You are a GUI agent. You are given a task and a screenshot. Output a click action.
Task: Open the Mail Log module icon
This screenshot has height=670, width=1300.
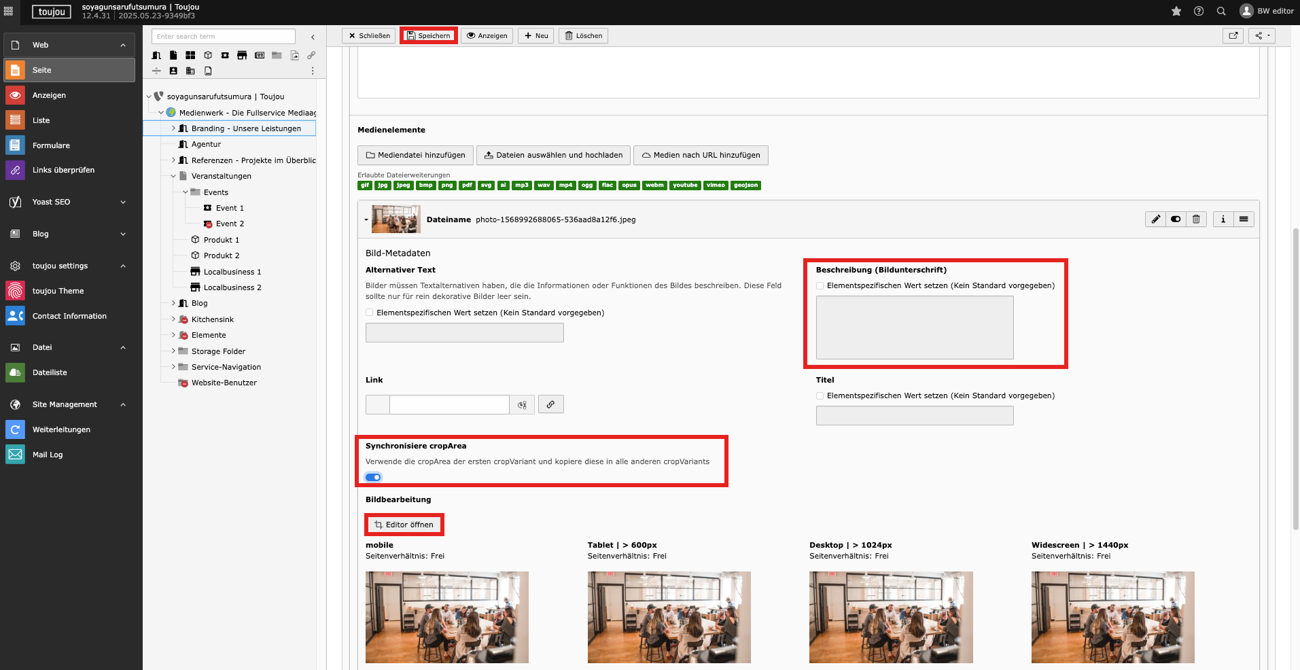15,455
